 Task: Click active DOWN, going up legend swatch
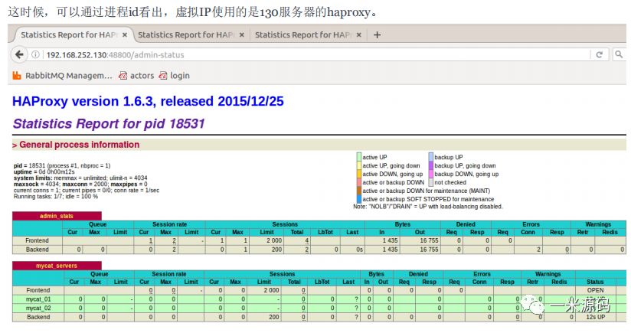[x=359, y=174]
